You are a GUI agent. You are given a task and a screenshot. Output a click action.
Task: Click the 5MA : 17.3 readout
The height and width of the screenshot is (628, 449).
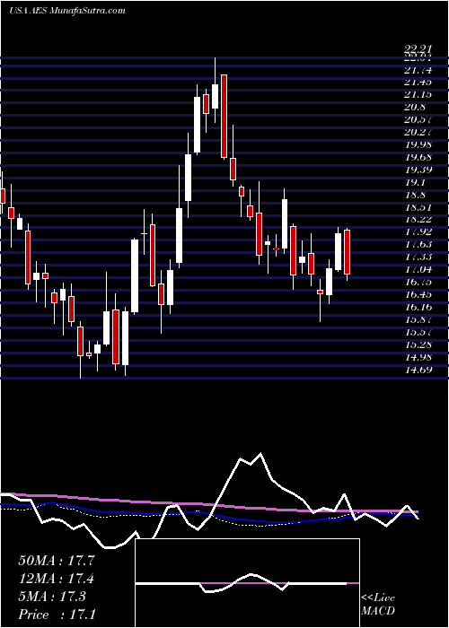click(52, 597)
